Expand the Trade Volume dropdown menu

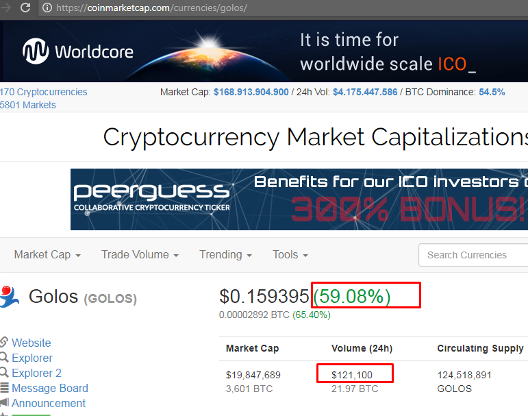click(x=140, y=255)
